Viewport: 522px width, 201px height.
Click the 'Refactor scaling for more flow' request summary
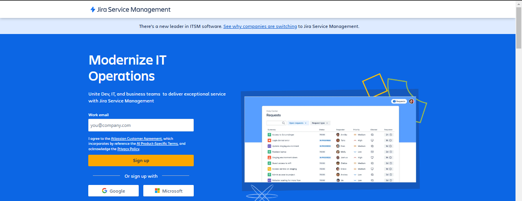coord(286,180)
